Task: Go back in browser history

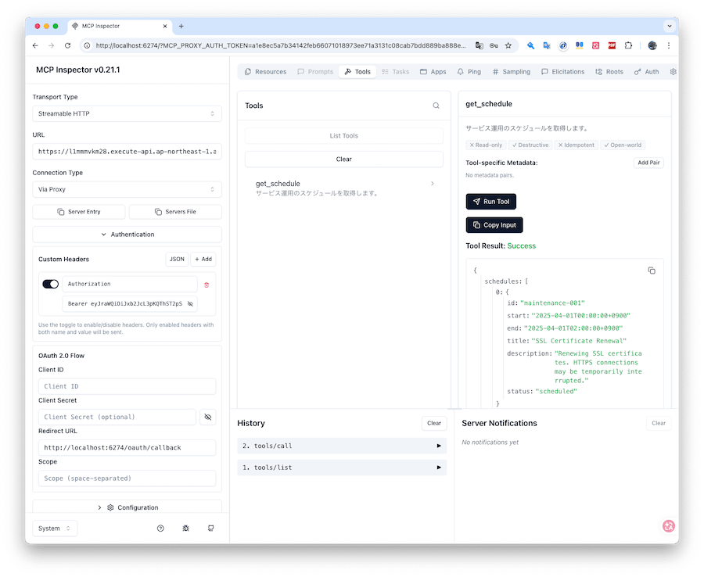Action: tap(35, 45)
